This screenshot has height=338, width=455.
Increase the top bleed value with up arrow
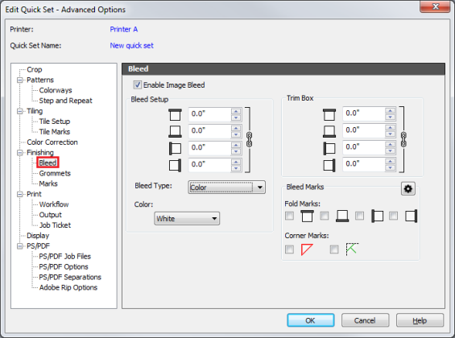[236, 111]
